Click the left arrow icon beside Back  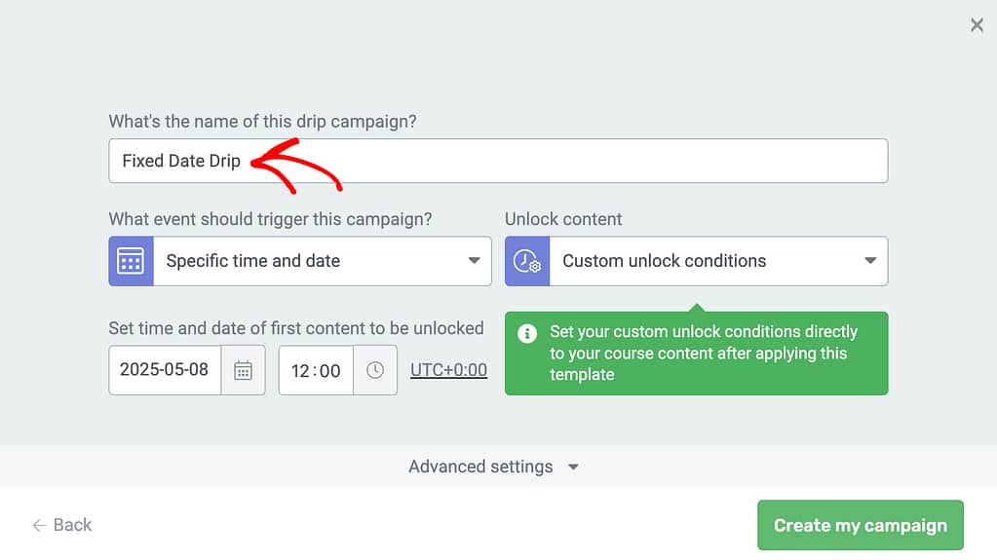(x=39, y=526)
